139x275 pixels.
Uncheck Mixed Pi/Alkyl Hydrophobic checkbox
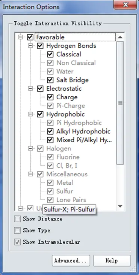[50, 140]
